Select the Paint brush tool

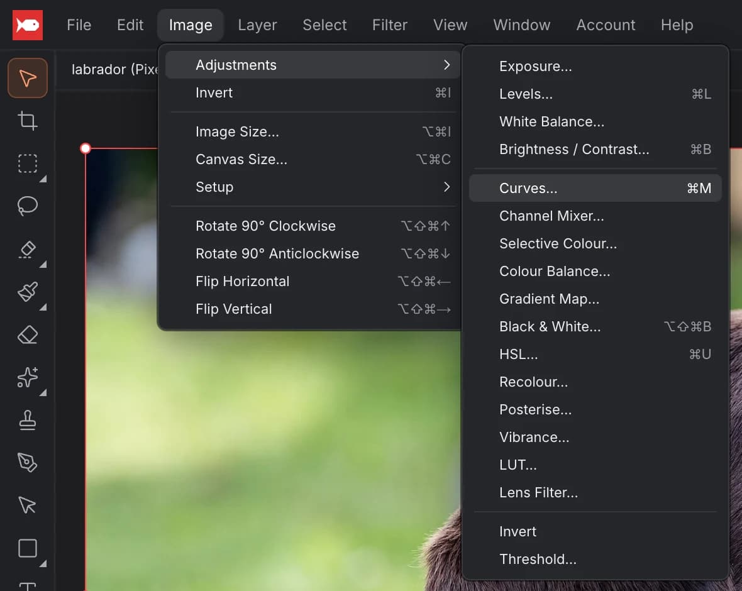coord(28,292)
